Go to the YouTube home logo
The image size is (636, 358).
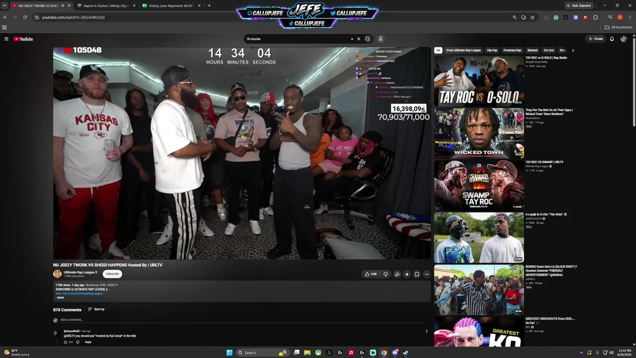(23, 39)
